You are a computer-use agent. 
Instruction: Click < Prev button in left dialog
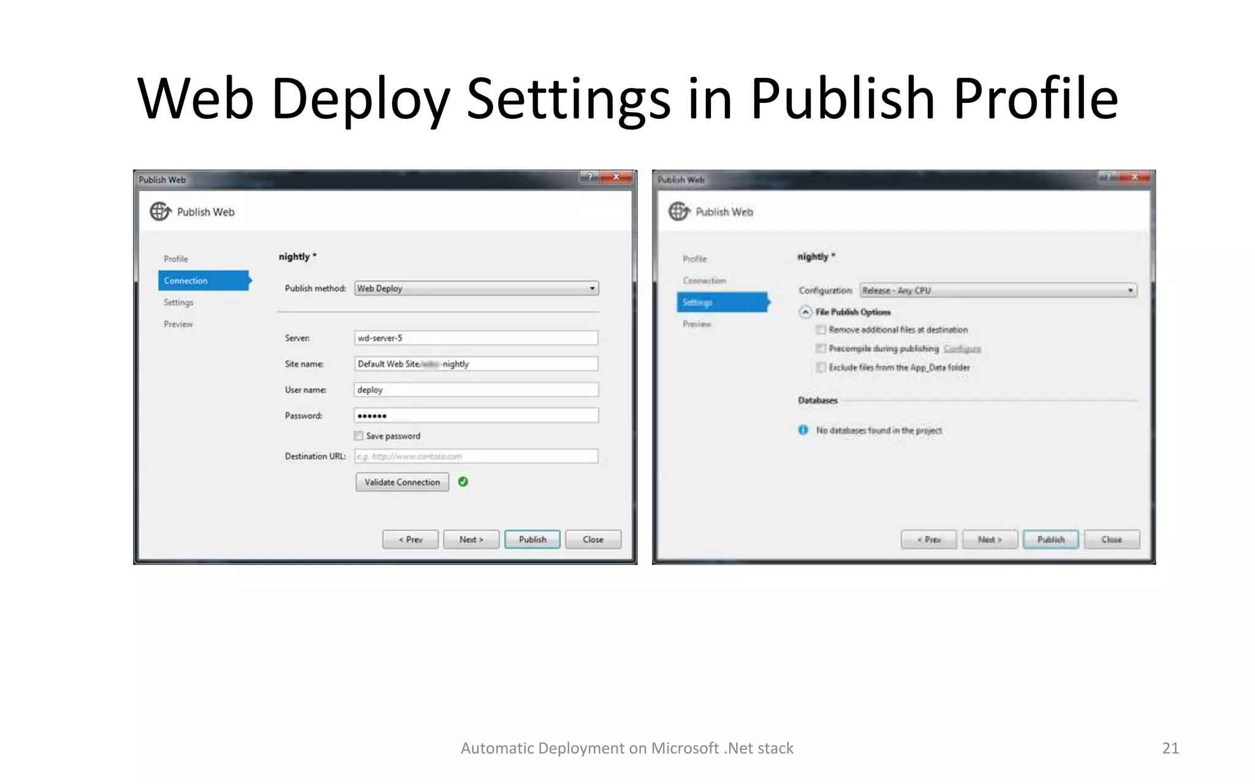(411, 540)
